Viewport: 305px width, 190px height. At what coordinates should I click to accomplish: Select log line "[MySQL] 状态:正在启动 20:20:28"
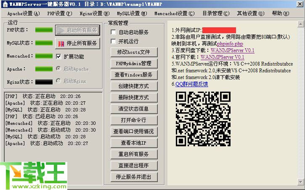pyautogui.click(x=45, y=110)
